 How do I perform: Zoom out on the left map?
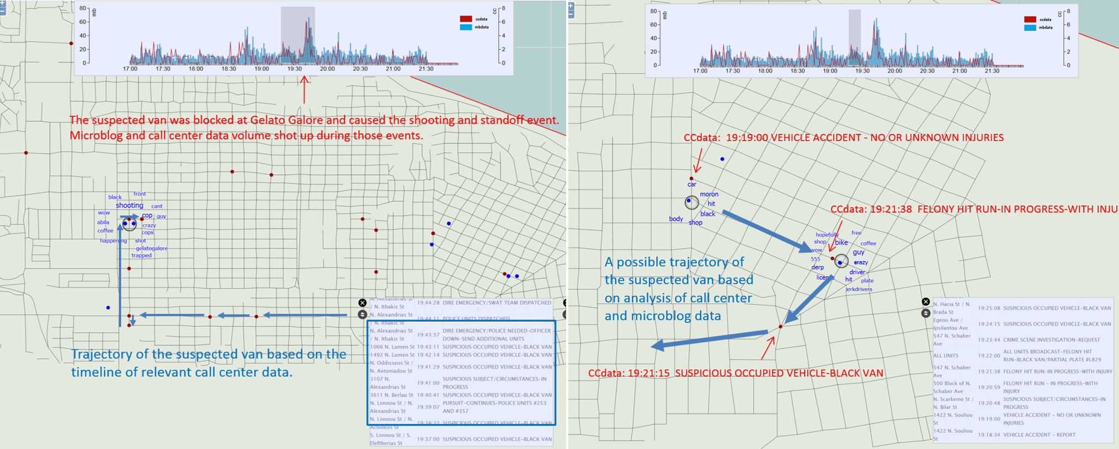click(2, 10)
